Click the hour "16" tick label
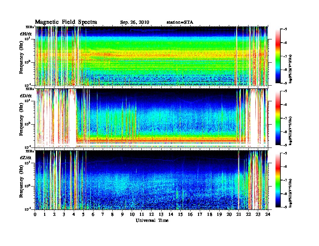The width and height of the screenshot is (319, 246). click(x=190, y=214)
